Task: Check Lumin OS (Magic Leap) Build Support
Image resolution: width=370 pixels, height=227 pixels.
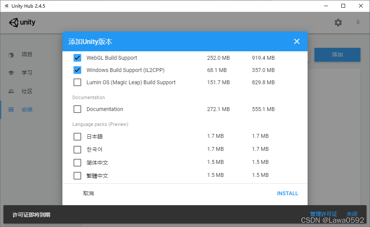Action: 77,82
